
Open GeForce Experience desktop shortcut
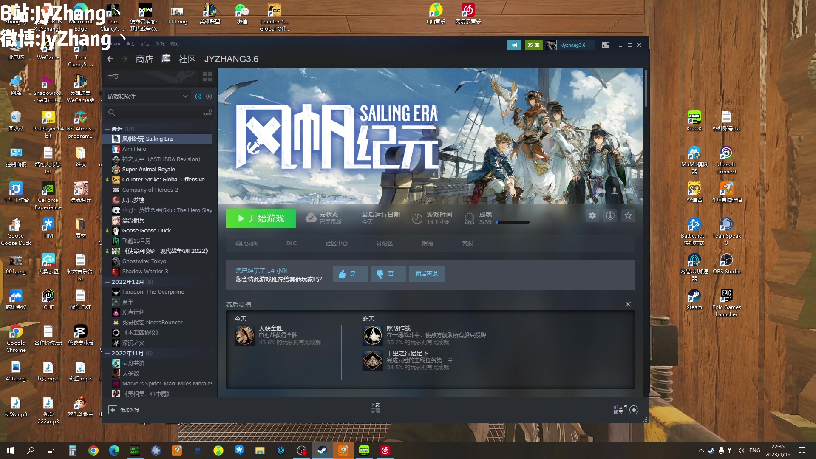[48, 195]
